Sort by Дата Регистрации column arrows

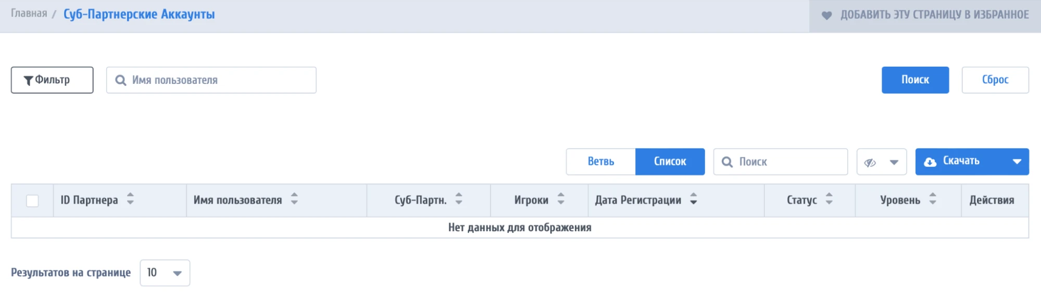point(694,199)
